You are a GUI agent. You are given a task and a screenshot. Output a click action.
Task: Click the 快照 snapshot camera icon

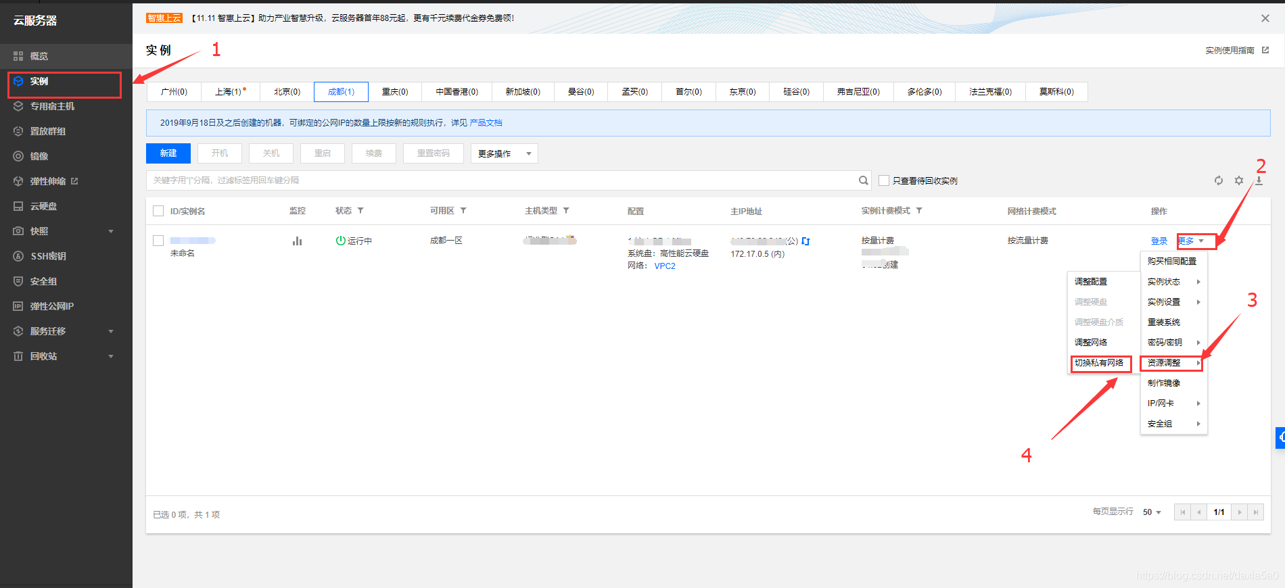click(18, 231)
